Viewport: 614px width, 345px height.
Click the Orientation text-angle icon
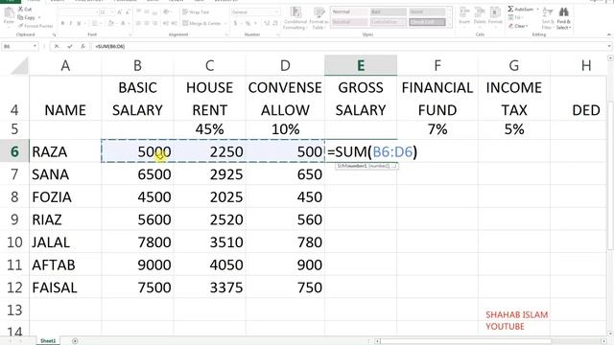(166, 12)
